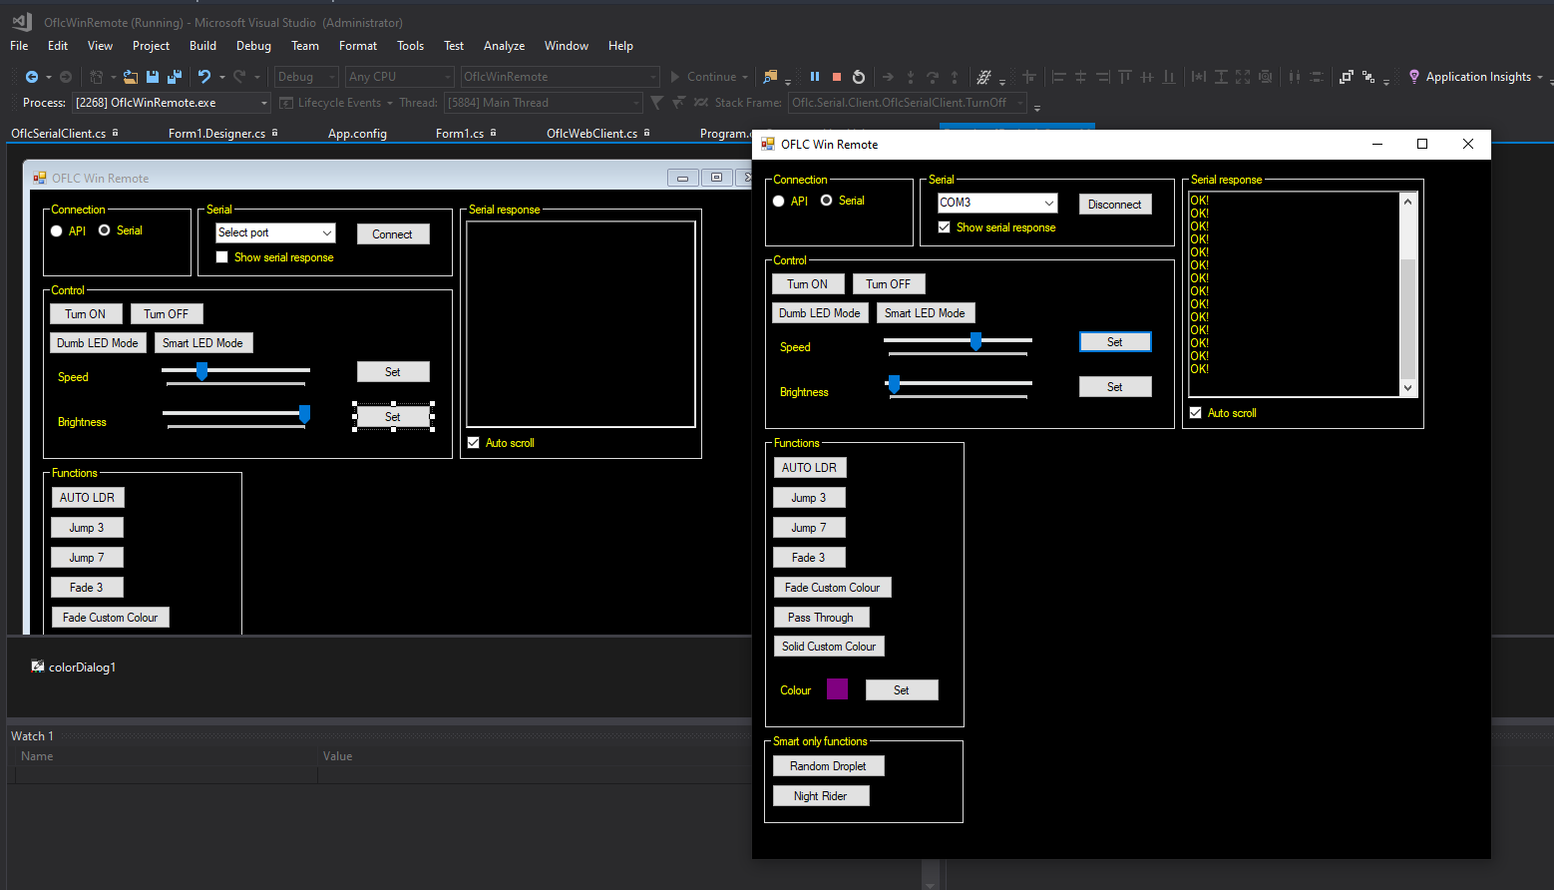Switch to the Form1.Designer.cs tab

coord(216,134)
